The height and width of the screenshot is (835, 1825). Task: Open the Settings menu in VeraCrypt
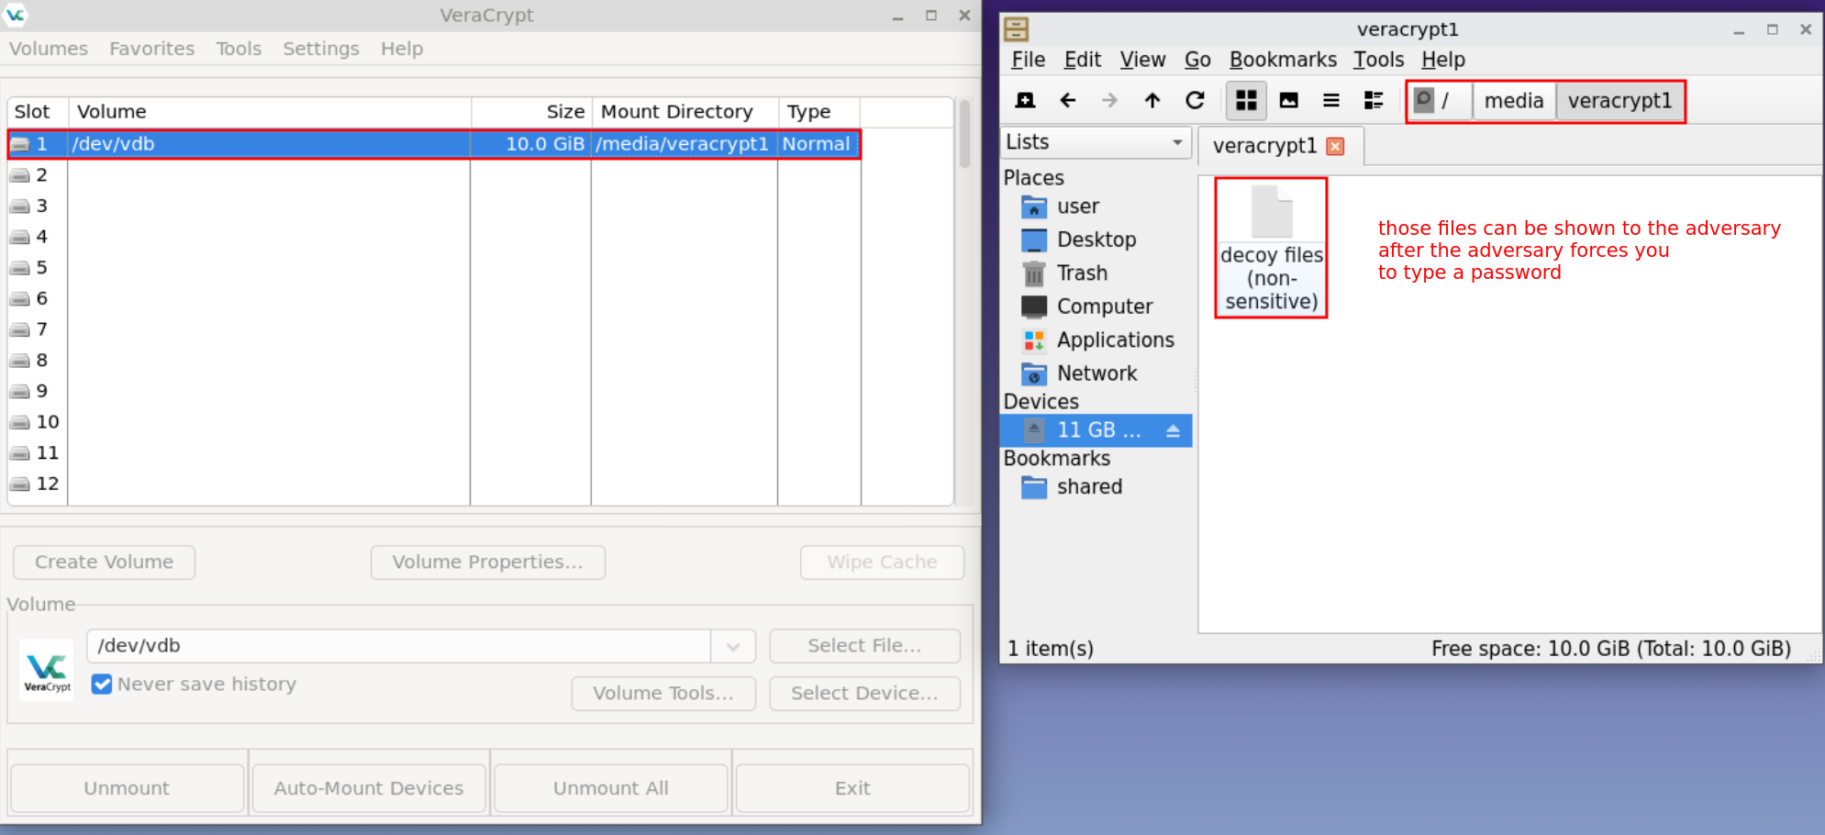coord(321,49)
